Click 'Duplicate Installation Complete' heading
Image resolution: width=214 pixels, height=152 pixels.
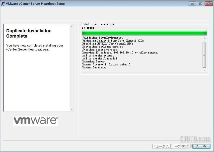tap(29, 33)
